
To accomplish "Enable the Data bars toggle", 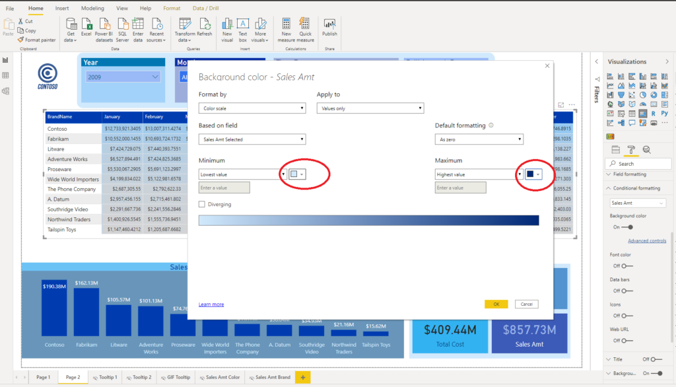I will tap(627, 291).
